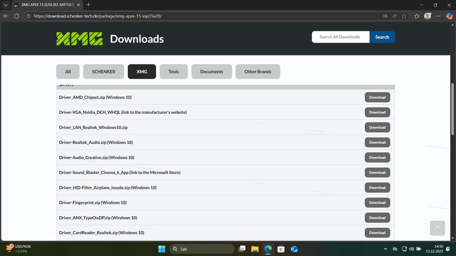This screenshot has height=256, width=456.
Task: Open Microsoft Edge taskbar icon
Action: 268,249
